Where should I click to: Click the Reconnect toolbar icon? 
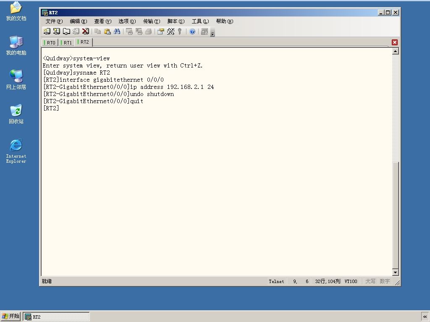(x=76, y=31)
